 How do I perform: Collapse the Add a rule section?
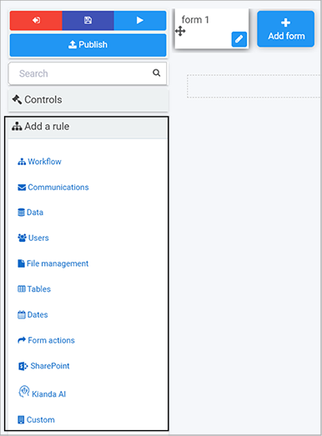(88, 127)
